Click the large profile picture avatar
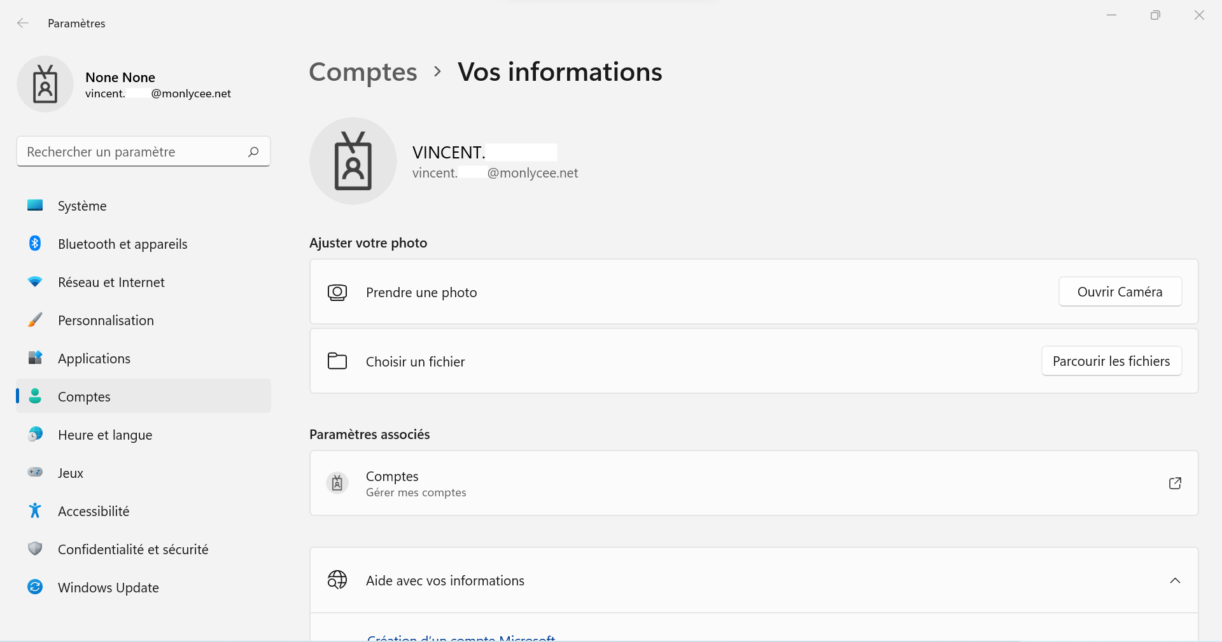The height and width of the screenshot is (642, 1222). [x=353, y=161]
